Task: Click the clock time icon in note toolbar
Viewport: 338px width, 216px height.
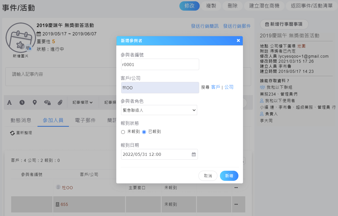Action: [22, 102]
